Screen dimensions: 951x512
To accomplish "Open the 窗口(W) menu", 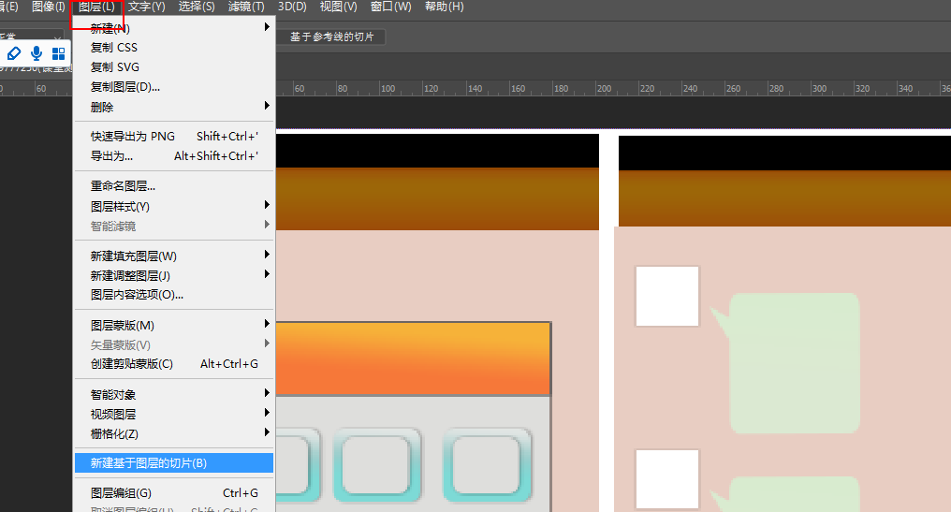I will (x=390, y=7).
